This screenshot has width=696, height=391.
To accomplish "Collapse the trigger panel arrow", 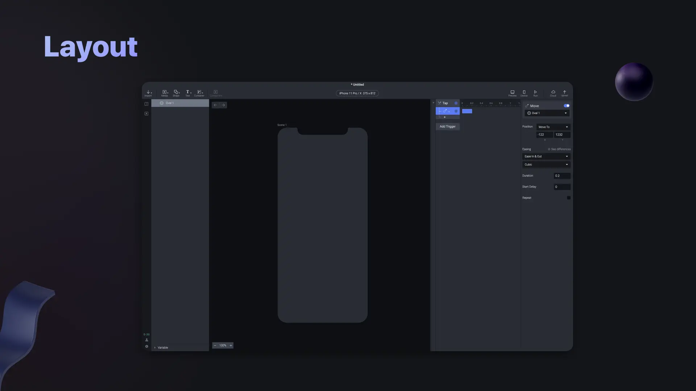I will pos(433,103).
